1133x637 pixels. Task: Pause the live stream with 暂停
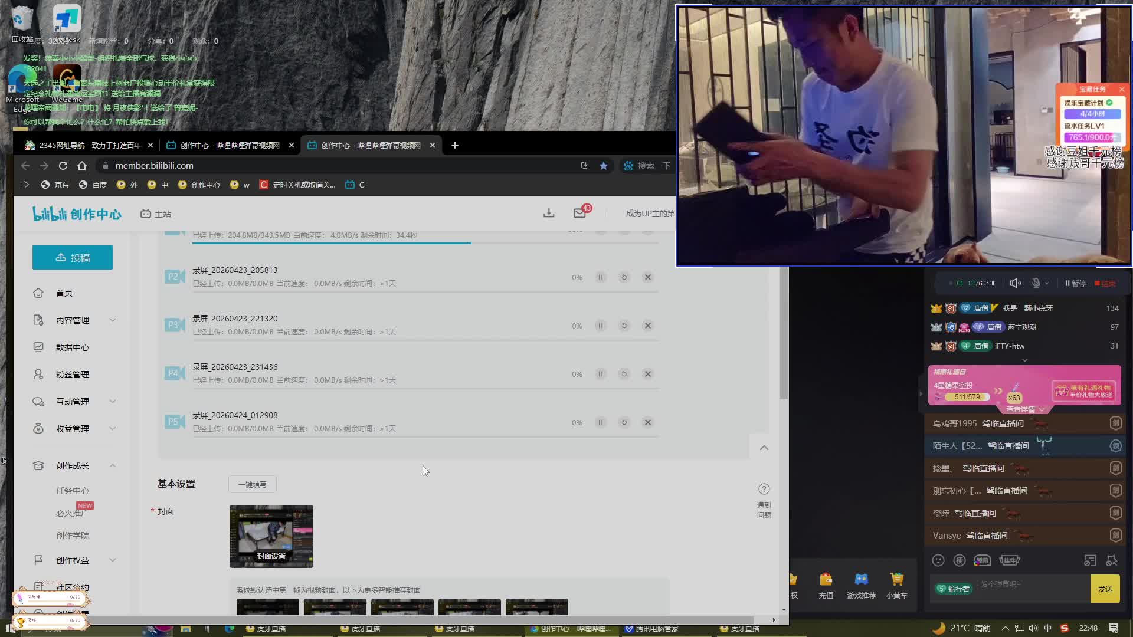click(x=1075, y=283)
